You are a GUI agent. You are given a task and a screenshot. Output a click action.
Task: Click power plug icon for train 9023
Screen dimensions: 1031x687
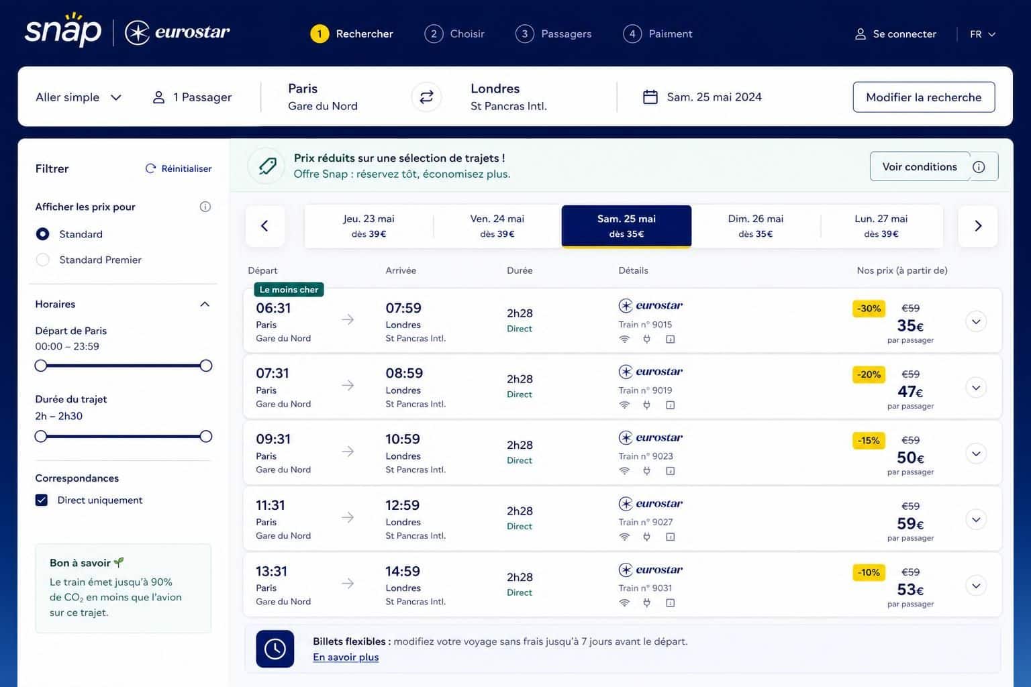(647, 471)
